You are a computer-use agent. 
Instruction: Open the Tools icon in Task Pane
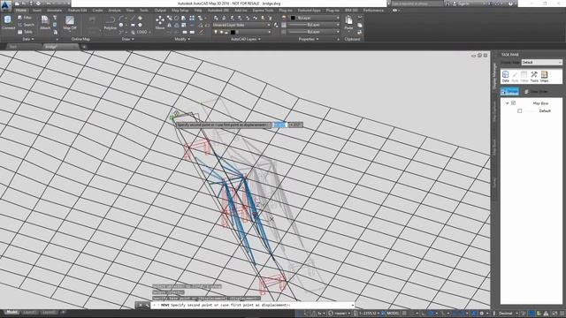(534, 76)
